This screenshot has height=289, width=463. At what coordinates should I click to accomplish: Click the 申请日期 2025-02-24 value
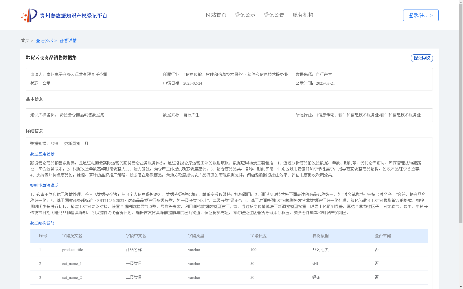(x=193, y=83)
